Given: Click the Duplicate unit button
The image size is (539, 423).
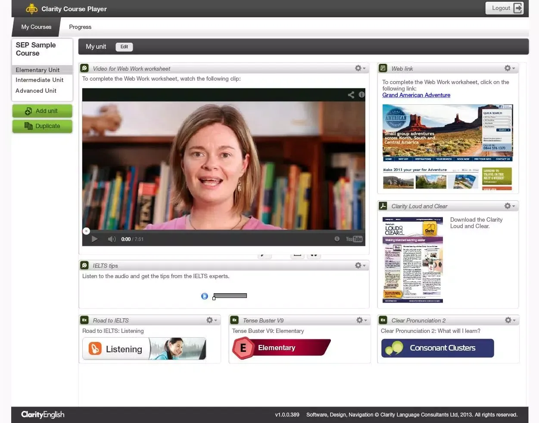Looking at the screenshot, I should 42,126.
